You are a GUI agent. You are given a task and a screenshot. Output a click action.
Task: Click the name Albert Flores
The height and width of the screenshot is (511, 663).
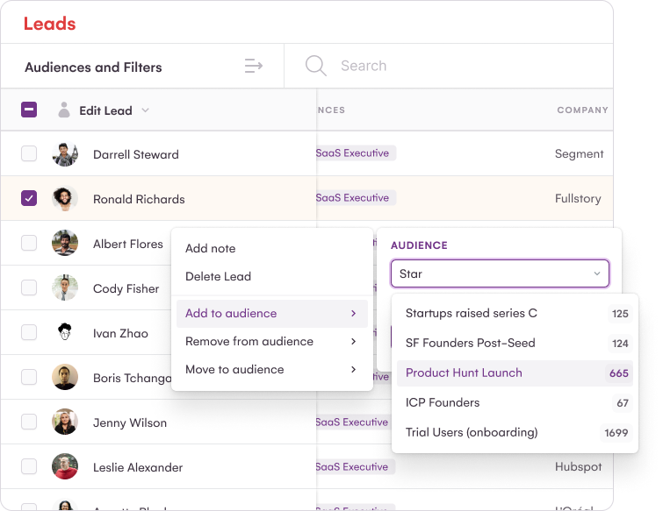tap(127, 244)
